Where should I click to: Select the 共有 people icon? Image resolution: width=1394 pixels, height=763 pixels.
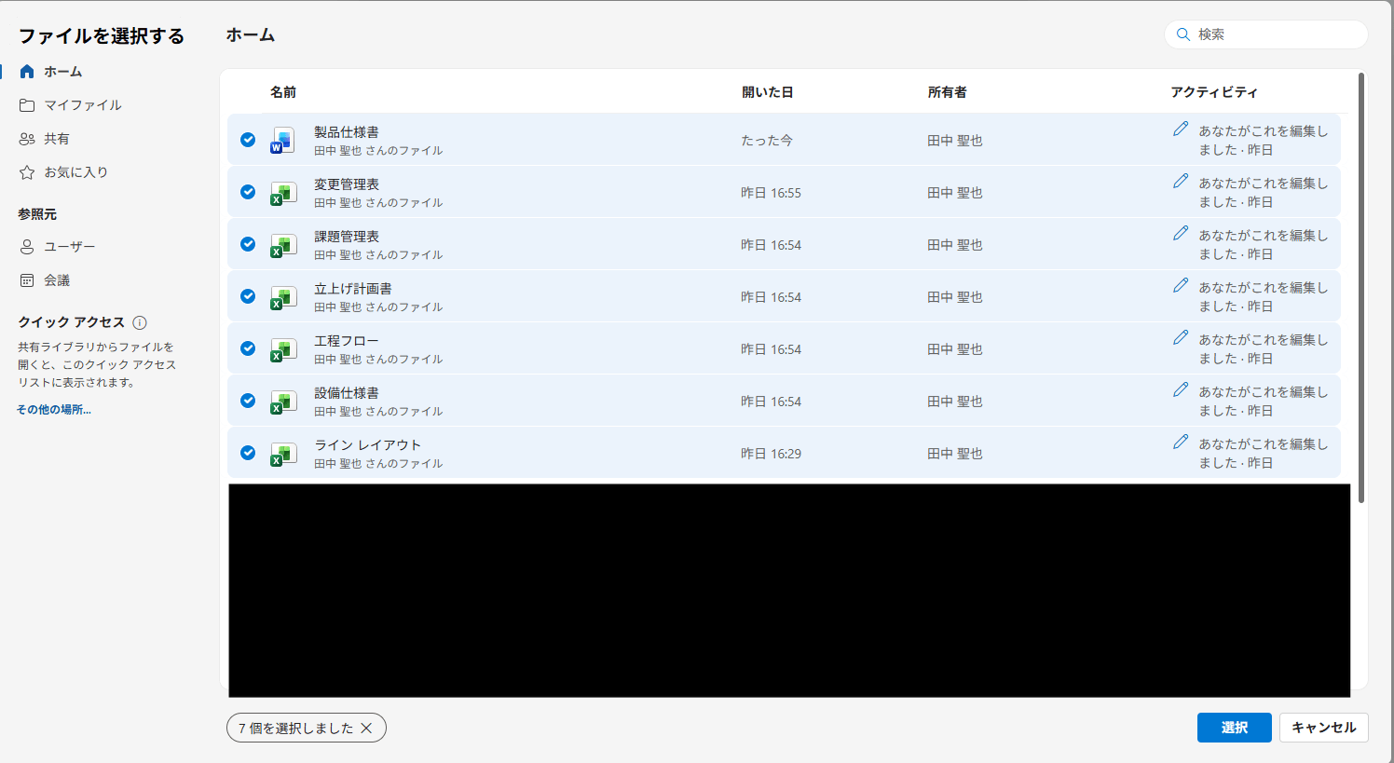27,139
